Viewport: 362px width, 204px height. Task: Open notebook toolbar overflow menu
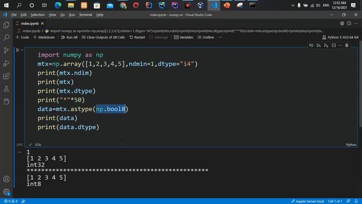(220, 37)
